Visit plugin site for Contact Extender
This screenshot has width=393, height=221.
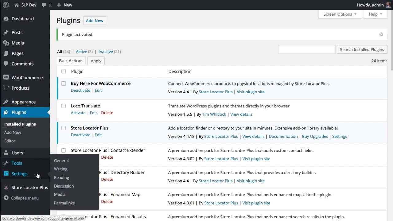pyautogui.click(x=256, y=159)
